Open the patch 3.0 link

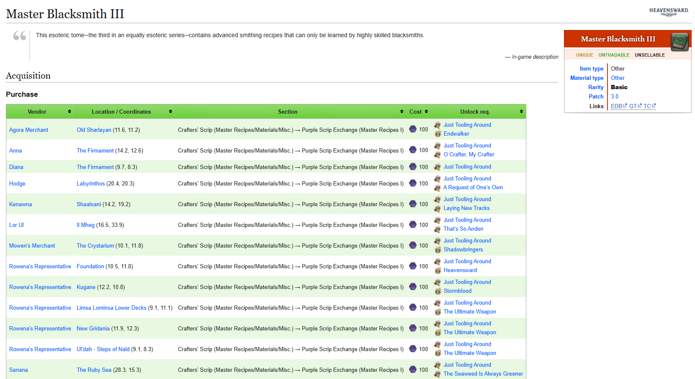[x=615, y=96]
